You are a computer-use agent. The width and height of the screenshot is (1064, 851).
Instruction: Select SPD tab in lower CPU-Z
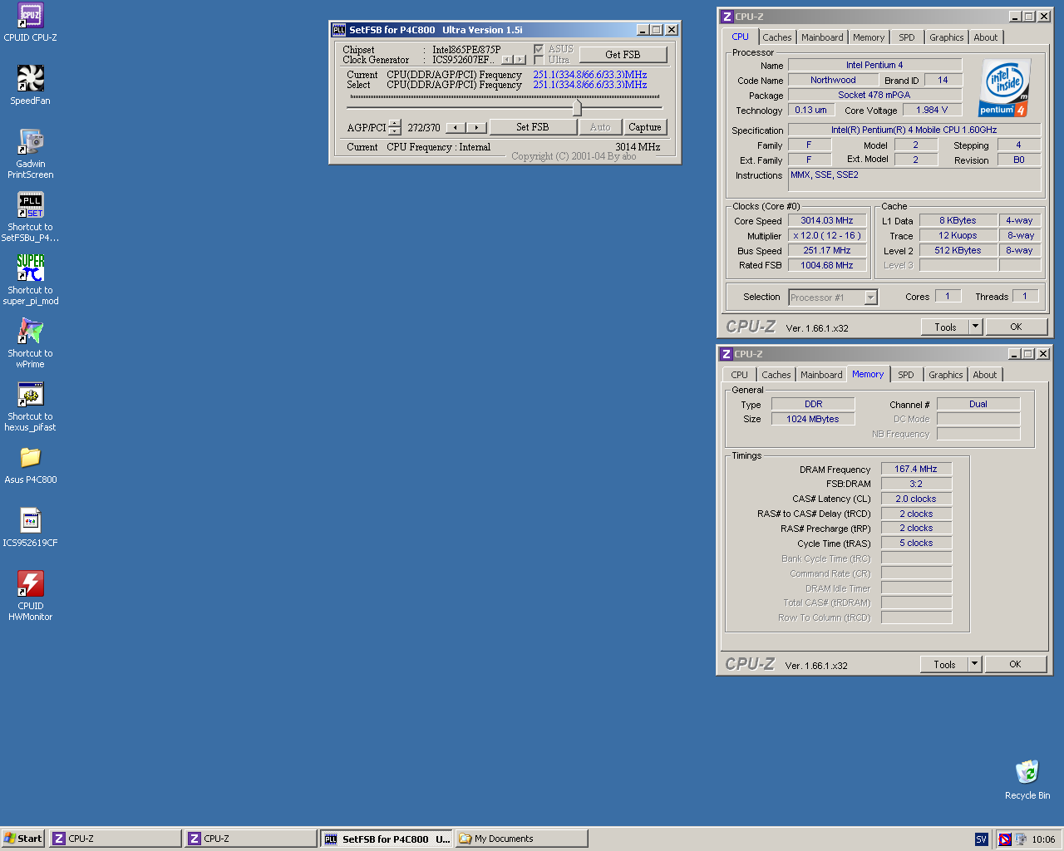coord(906,375)
